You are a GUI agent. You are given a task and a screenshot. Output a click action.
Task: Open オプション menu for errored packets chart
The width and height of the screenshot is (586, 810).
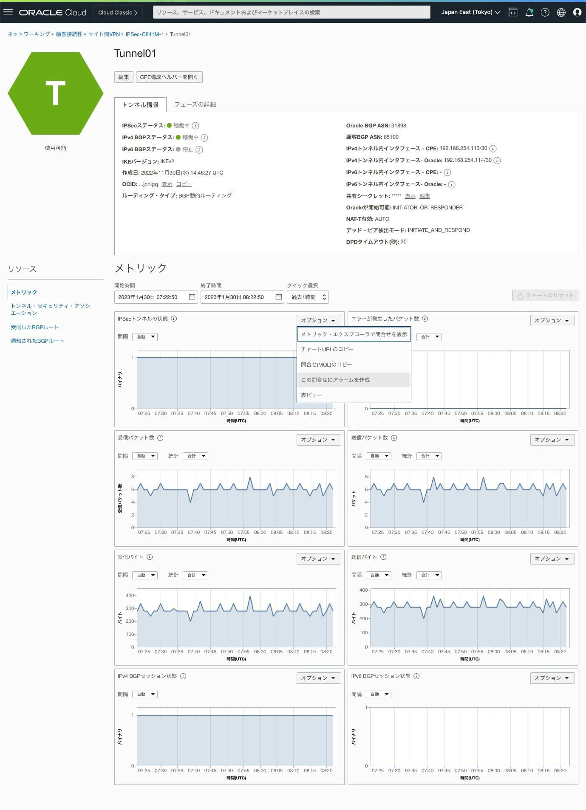point(552,320)
